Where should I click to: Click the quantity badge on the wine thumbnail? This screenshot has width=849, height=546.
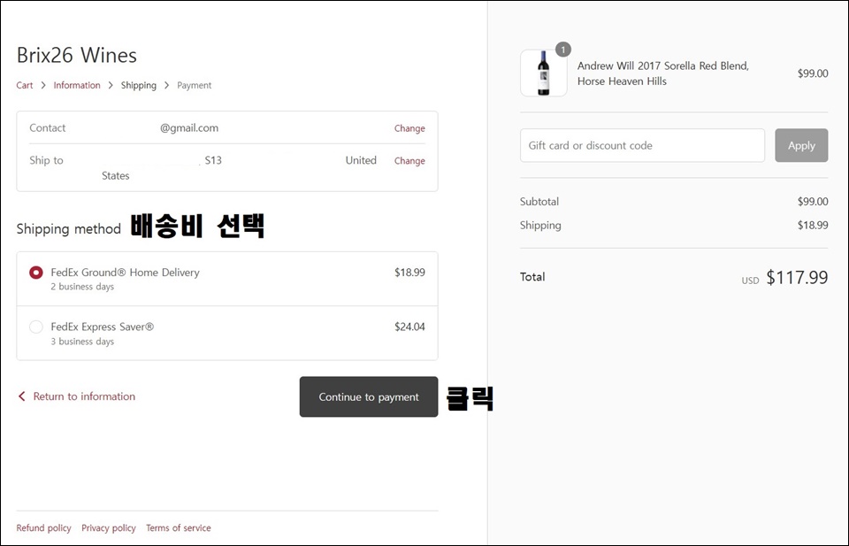click(563, 50)
